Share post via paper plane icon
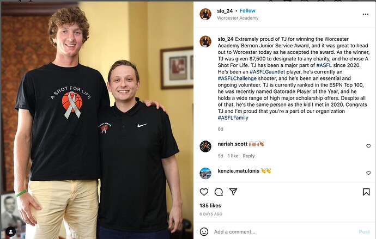This screenshot has height=239, width=376. [233, 192]
